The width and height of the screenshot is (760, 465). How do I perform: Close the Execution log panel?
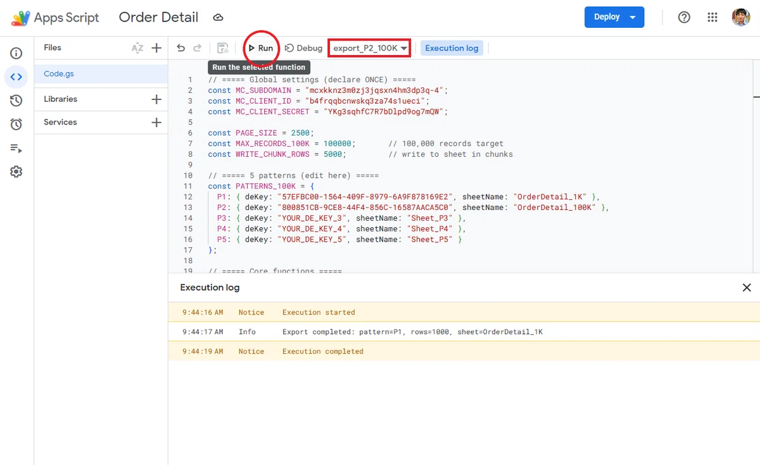click(x=747, y=287)
